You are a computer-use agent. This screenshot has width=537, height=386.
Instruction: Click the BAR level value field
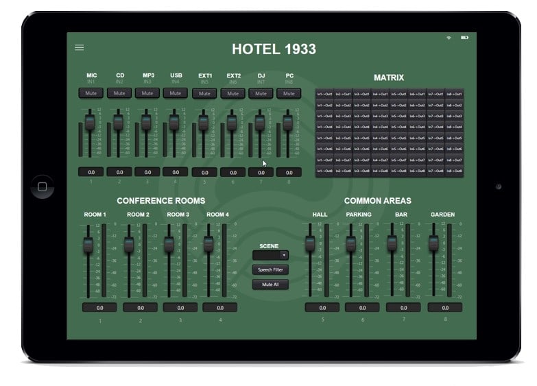click(x=403, y=308)
